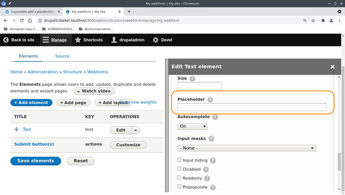Switch to the Elements tab
This screenshot has width=345, height=195.
tap(29, 56)
